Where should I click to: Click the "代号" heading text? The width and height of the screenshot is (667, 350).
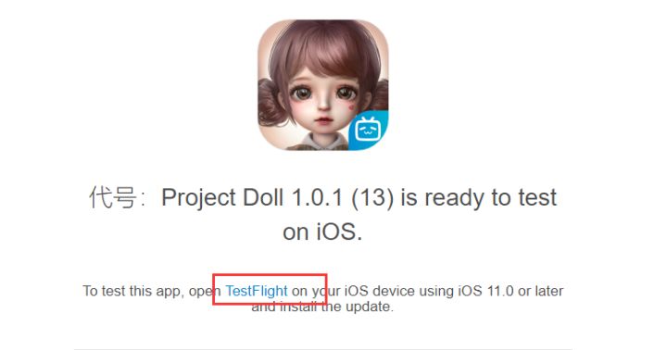point(113,197)
